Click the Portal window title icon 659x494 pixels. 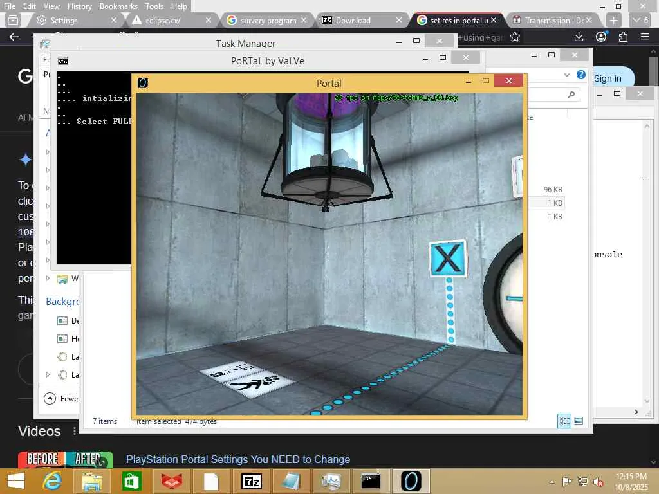(x=143, y=83)
